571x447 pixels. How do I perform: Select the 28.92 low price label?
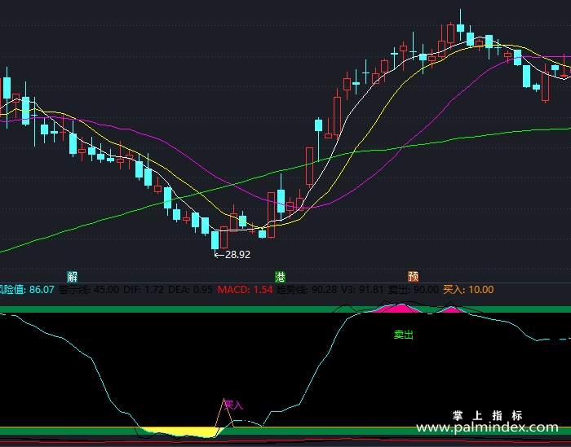click(x=237, y=255)
